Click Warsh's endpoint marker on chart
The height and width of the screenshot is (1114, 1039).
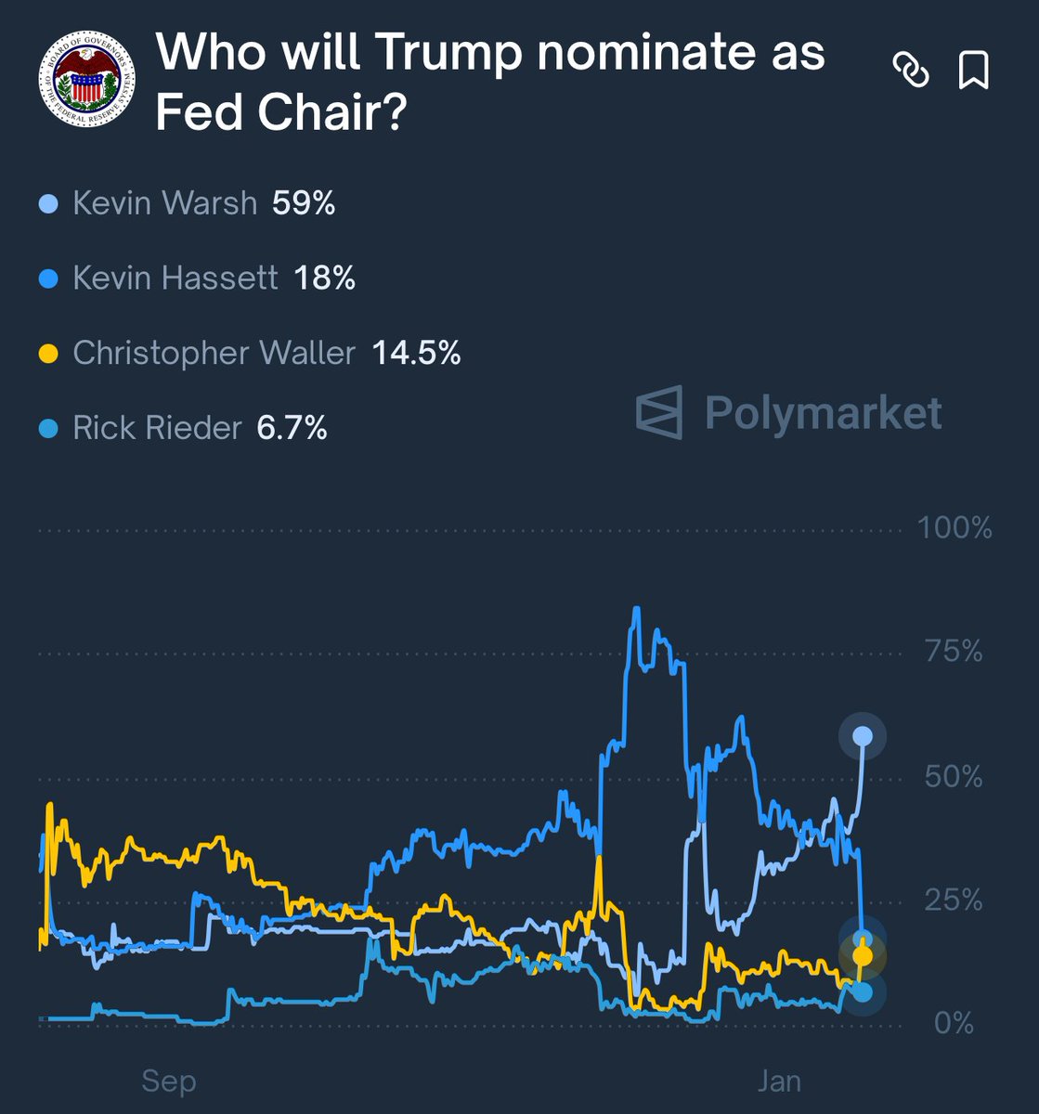(863, 737)
